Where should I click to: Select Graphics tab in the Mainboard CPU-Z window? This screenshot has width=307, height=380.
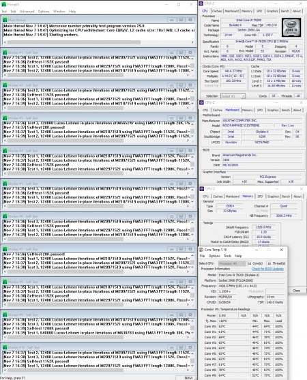(273, 111)
